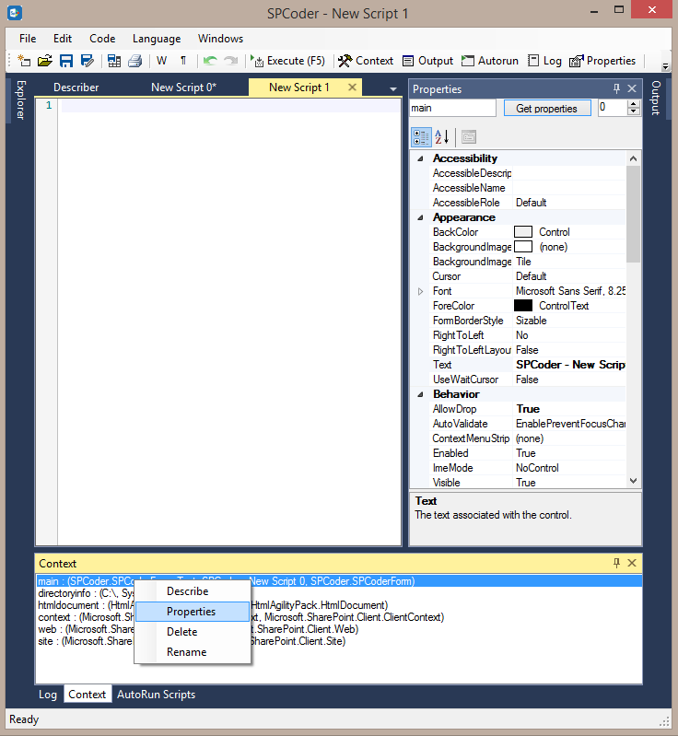Switch to the Log bottom tab
678x736 pixels.
(48, 695)
